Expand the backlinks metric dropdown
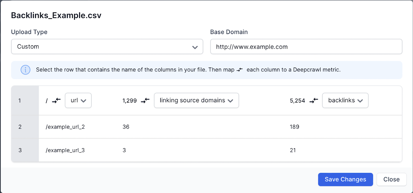 pyautogui.click(x=345, y=100)
